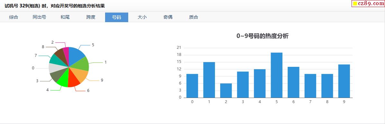This screenshot has height=124, width=385.
Task: Click the tallest bar for number 5
Action: click(276, 75)
